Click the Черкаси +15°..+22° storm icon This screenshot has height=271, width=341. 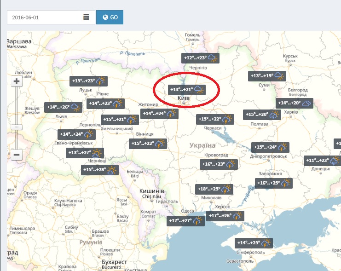pos(227,120)
